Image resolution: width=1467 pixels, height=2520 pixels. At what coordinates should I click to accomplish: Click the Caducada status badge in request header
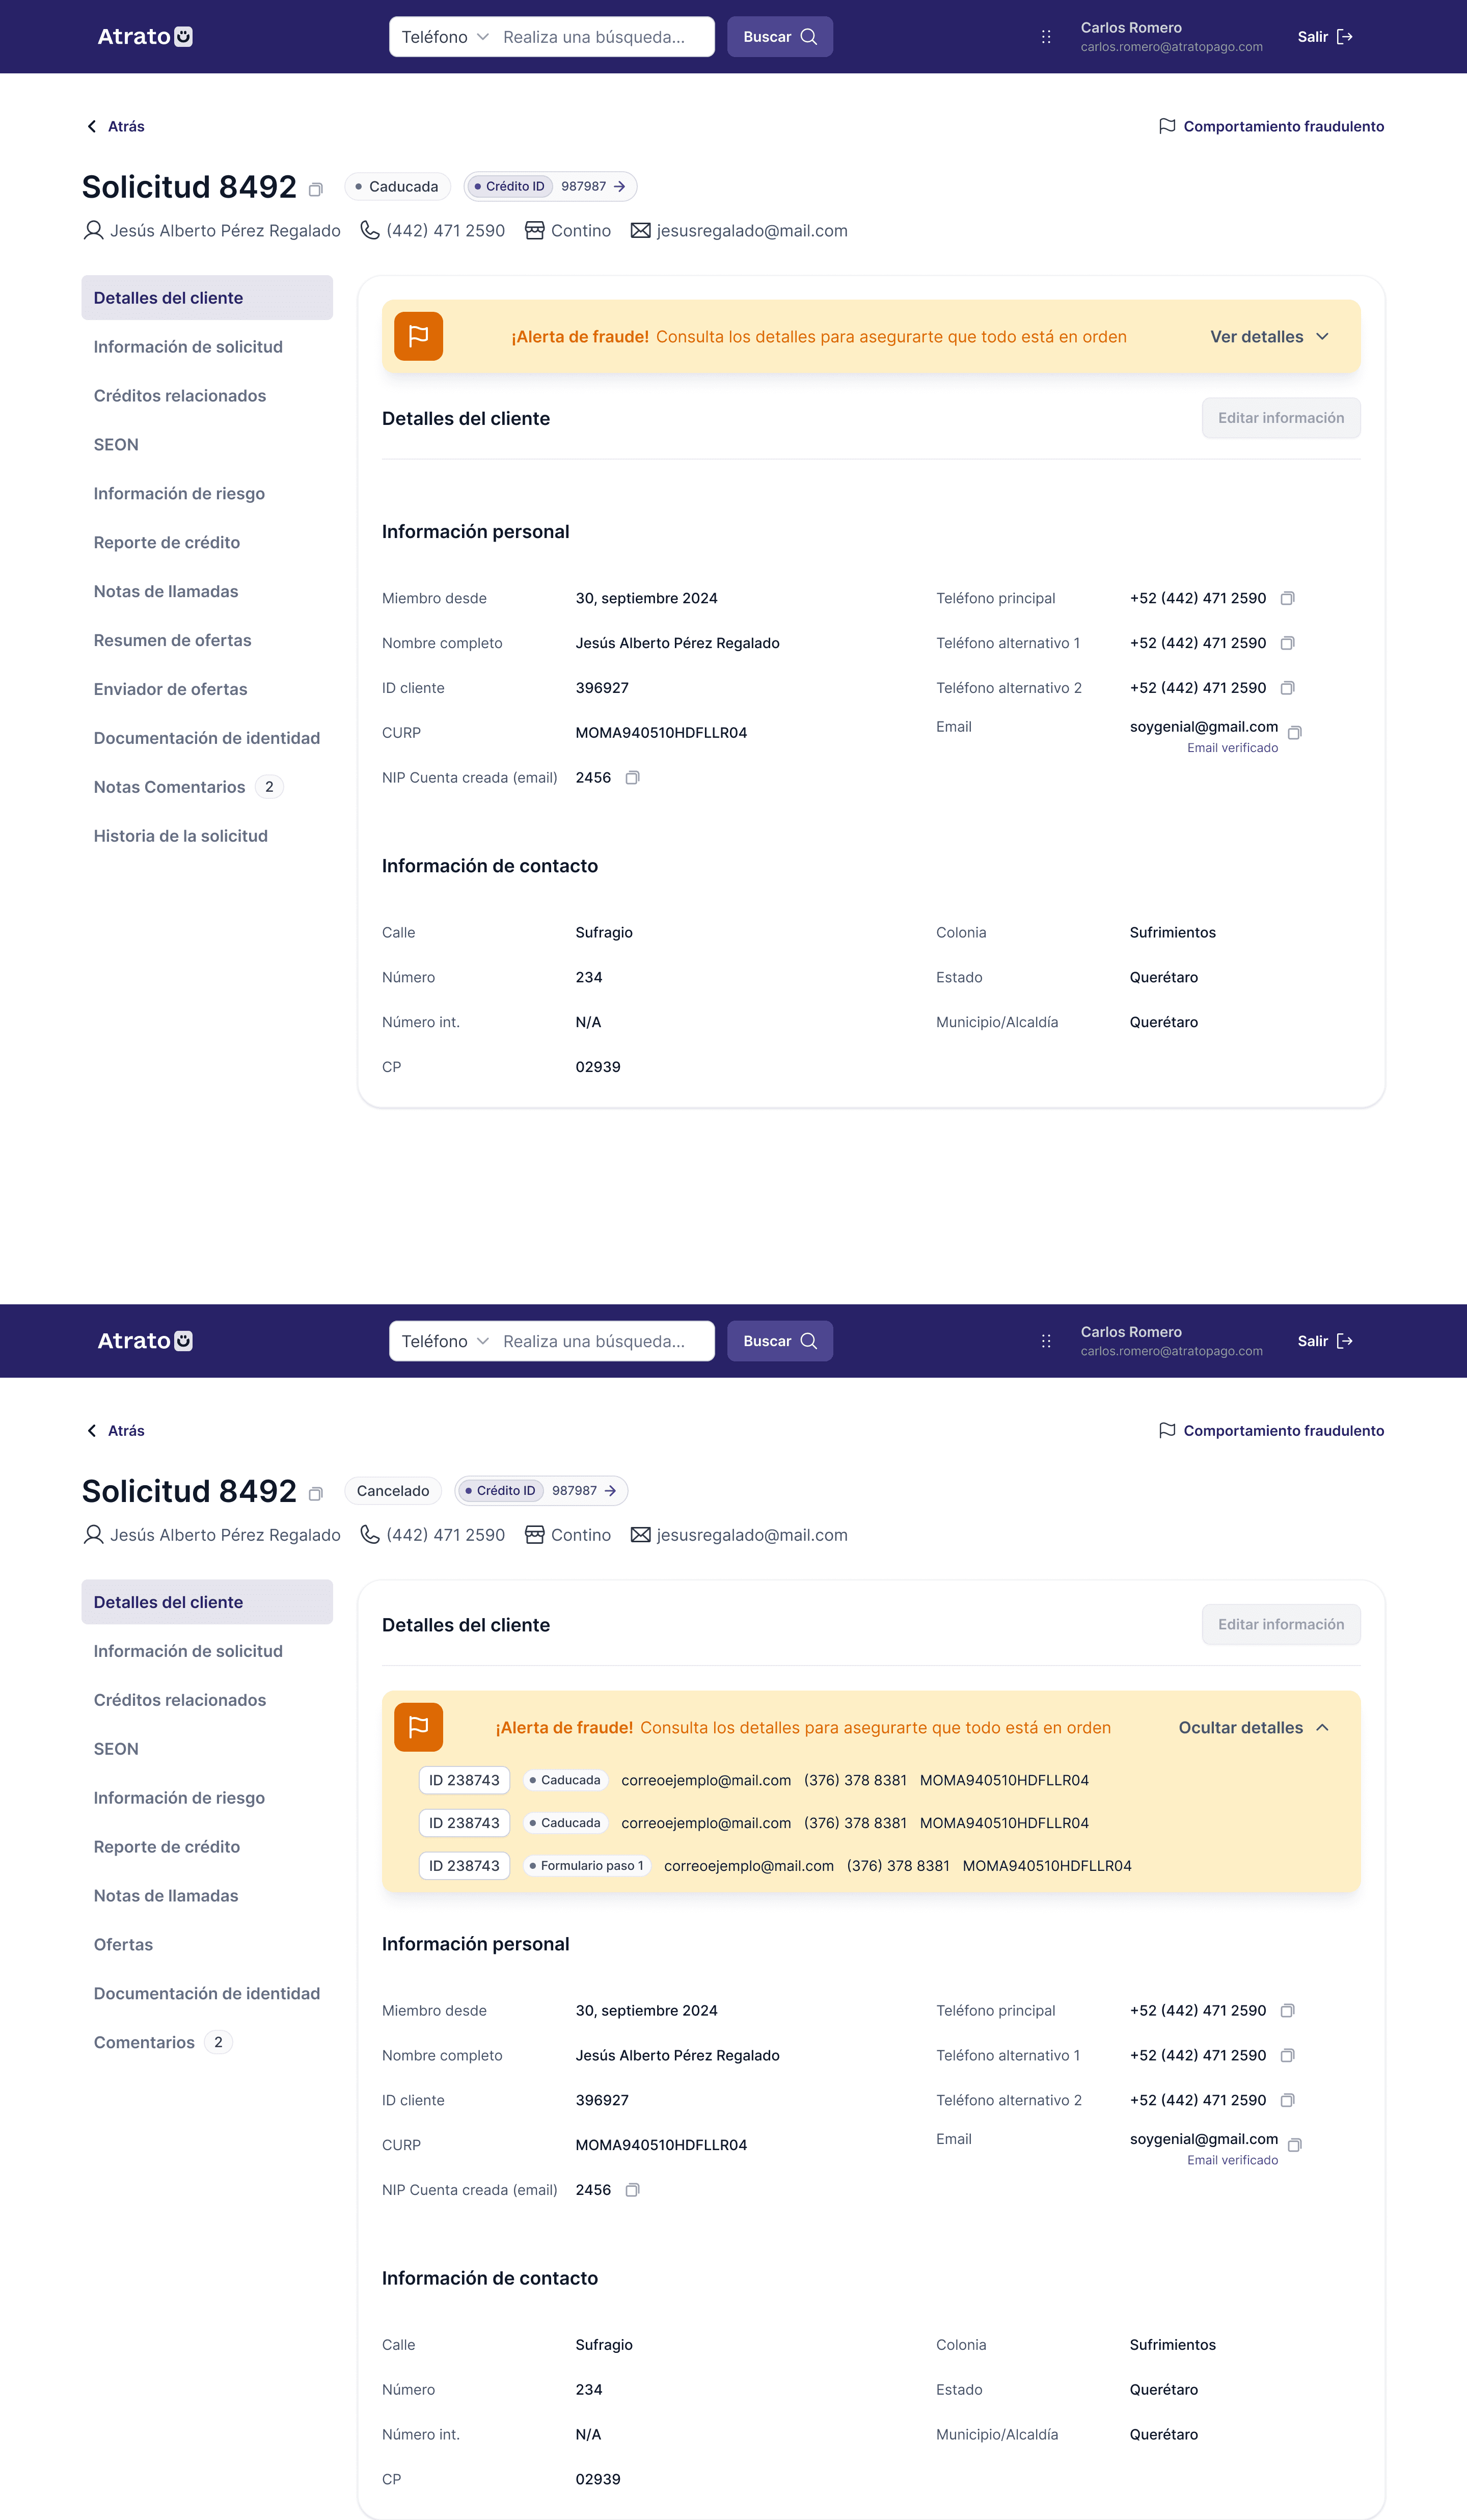click(x=397, y=187)
